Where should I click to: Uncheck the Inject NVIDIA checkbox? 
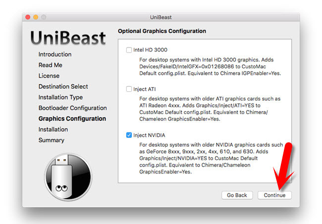point(129,135)
